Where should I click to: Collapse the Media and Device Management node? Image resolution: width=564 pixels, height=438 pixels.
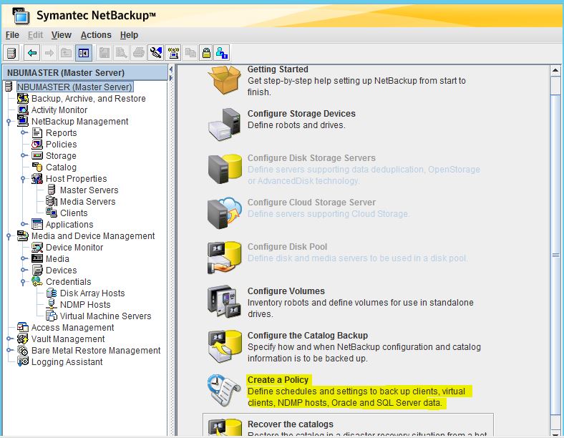tap(9, 236)
